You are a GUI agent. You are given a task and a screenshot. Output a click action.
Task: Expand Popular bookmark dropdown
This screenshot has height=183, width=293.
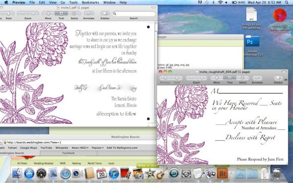click(97, 148)
